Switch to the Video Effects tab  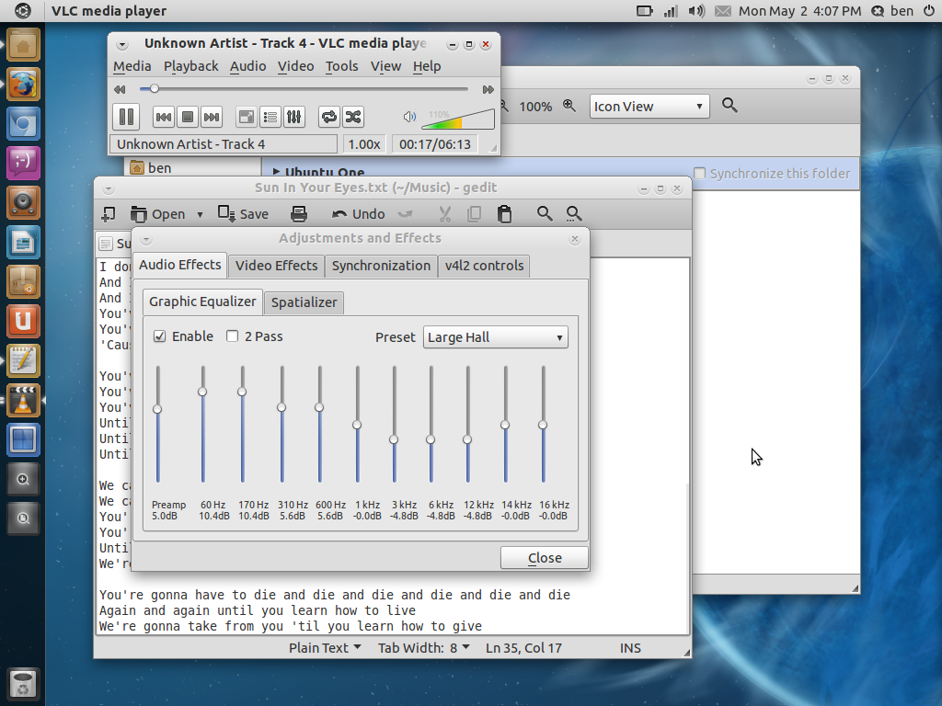276,266
